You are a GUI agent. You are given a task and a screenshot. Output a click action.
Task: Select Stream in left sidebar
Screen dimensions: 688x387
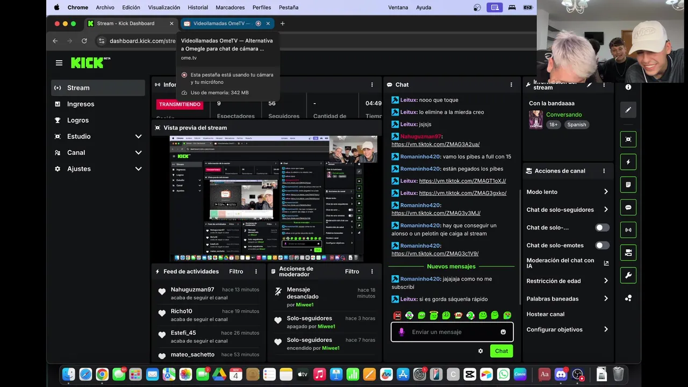(x=98, y=88)
